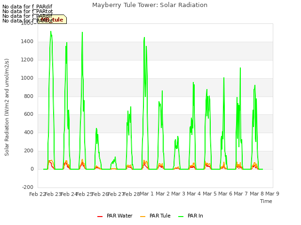Click the PAR In legend entry
This screenshot has width=301, height=225.
(x=190, y=216)
